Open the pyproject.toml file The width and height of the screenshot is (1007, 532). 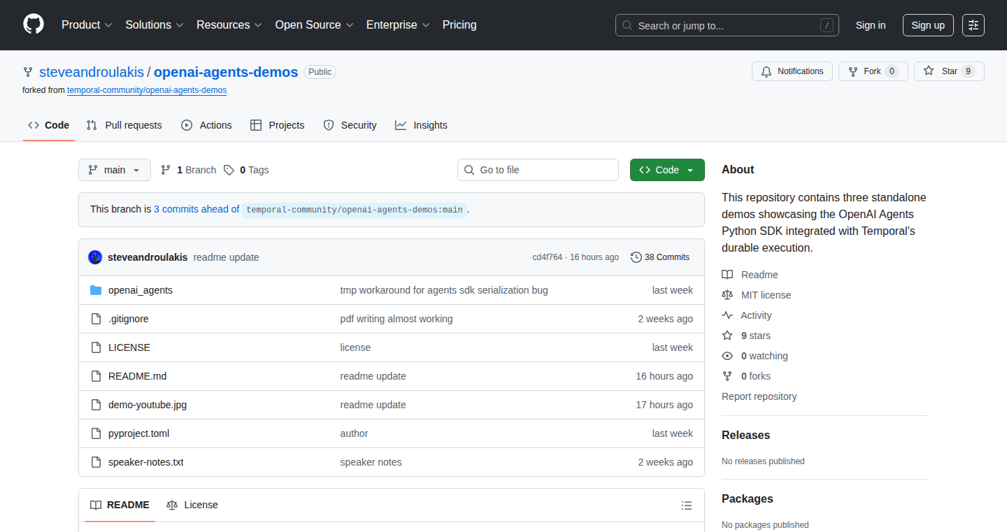(139, 433)
